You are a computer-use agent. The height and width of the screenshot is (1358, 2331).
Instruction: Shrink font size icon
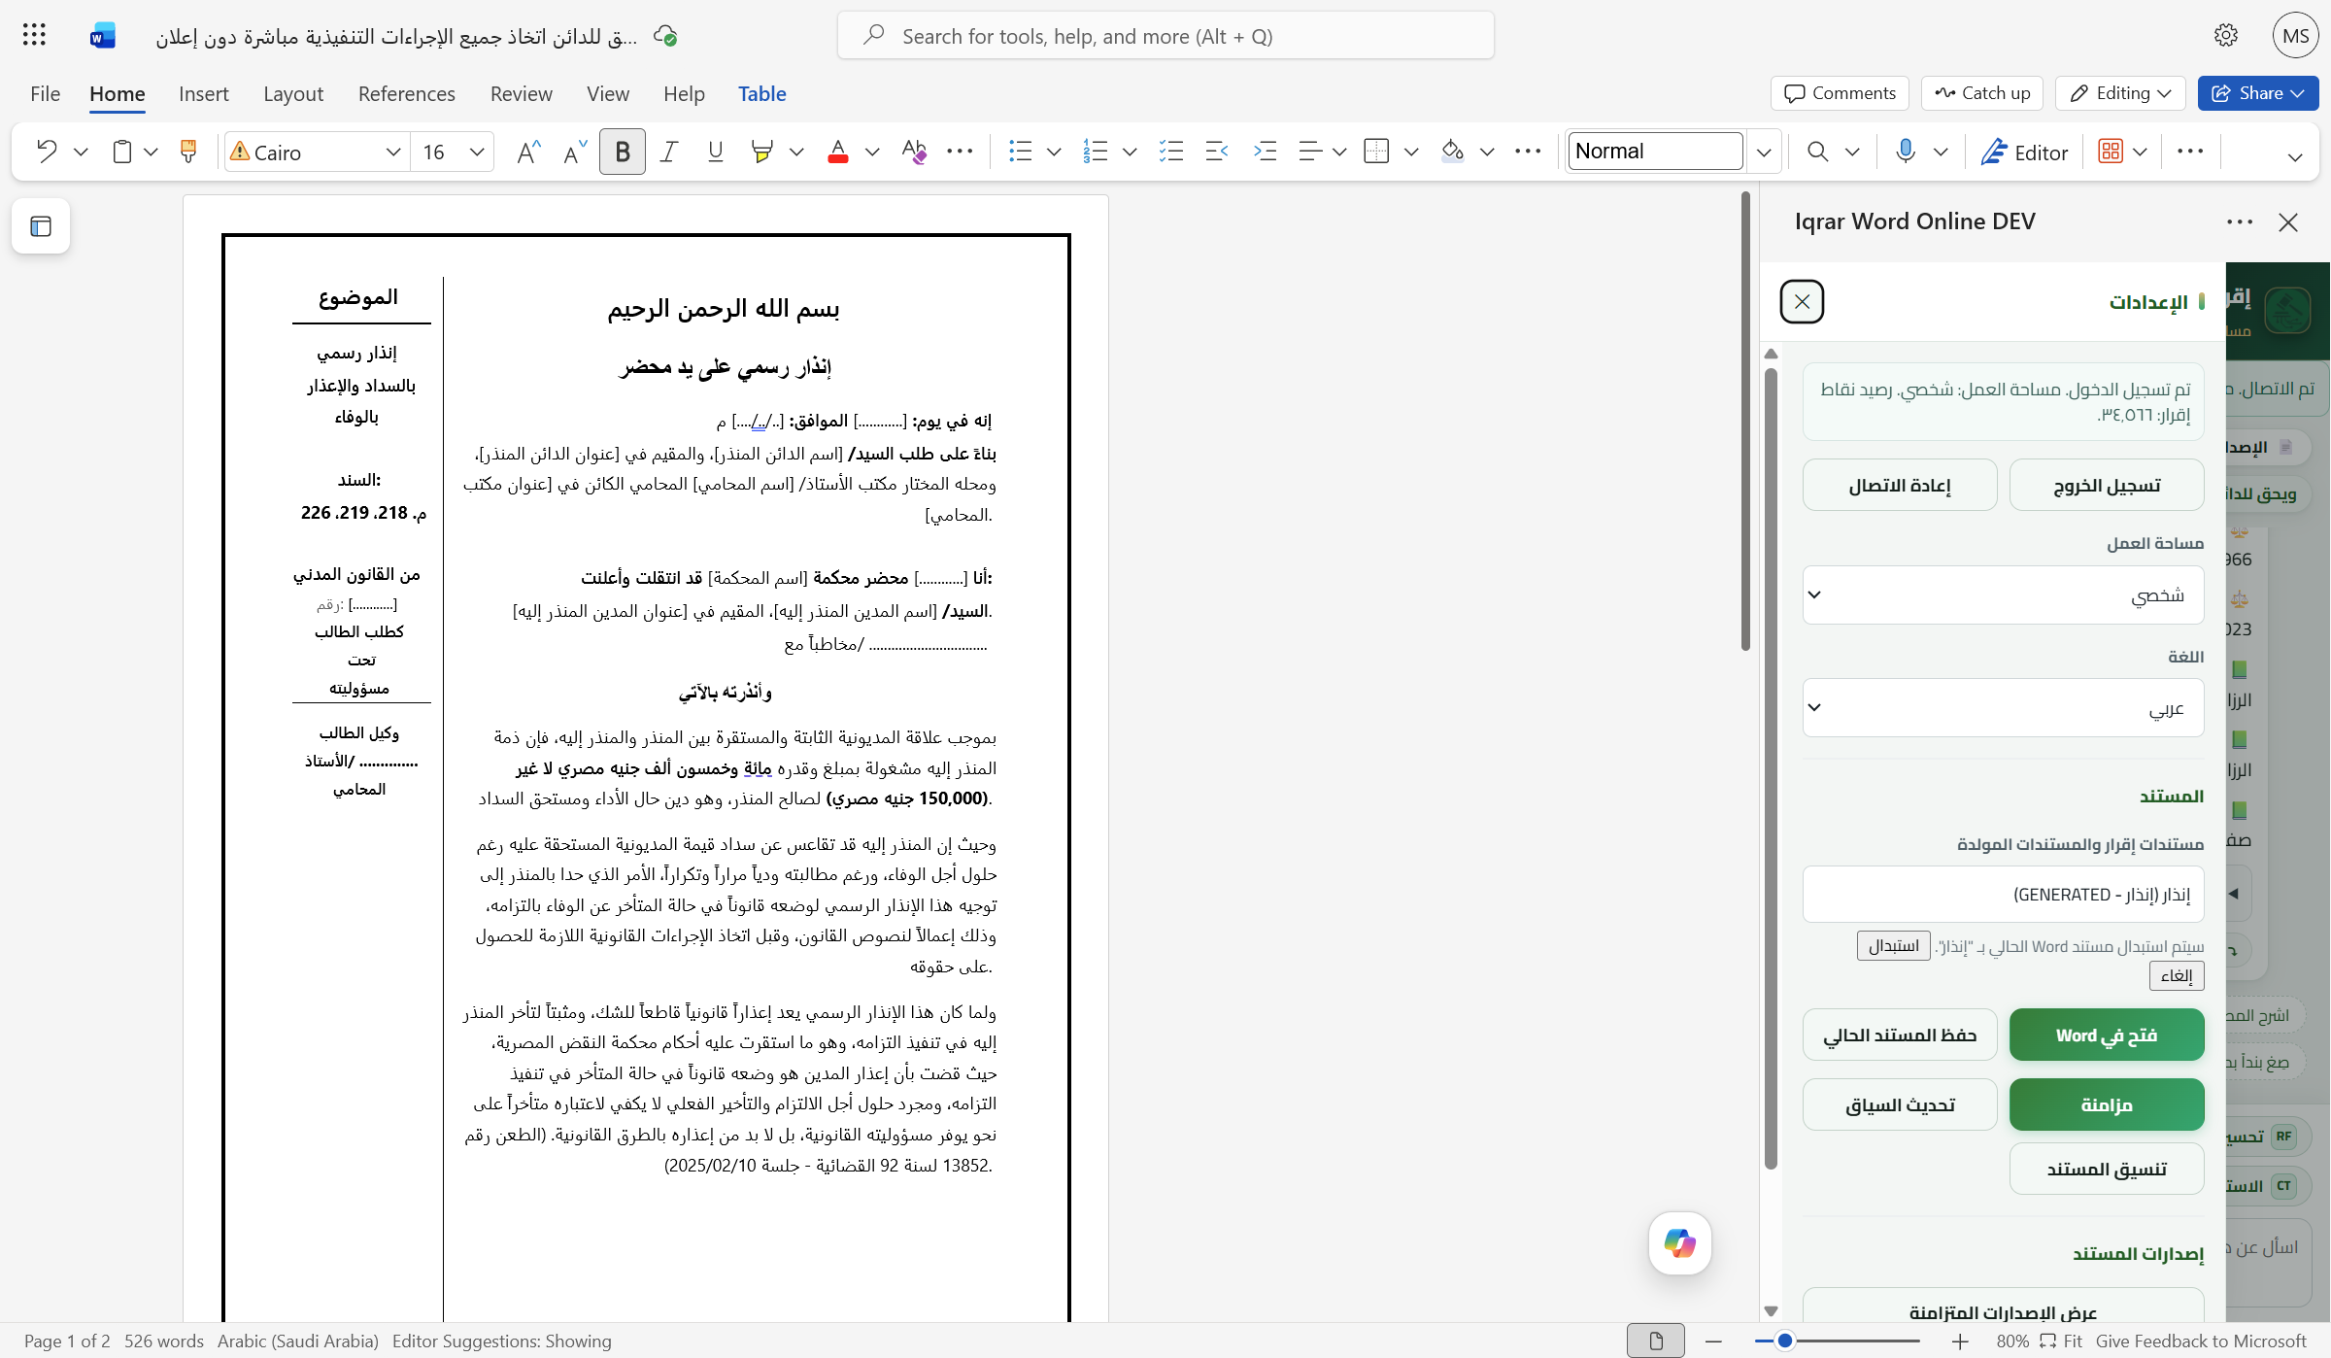(x=575, y=152)
